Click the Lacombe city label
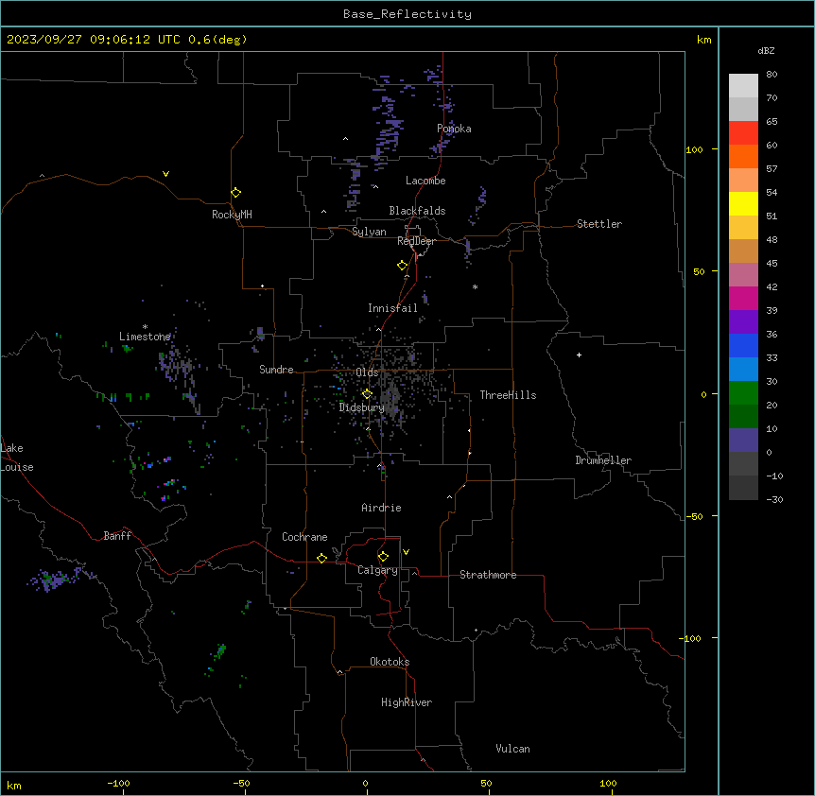Viewport: 815px width, 796px height. [425, 181]
